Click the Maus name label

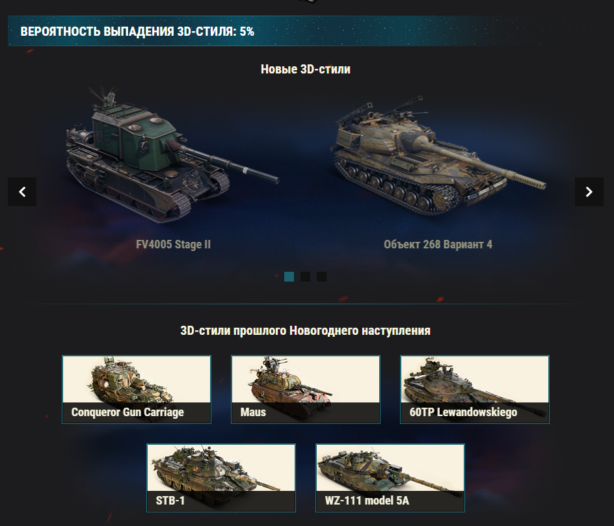253,412
